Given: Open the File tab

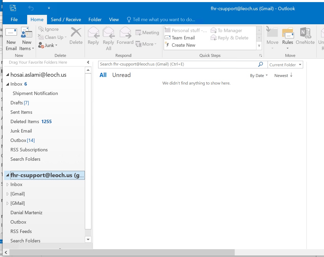Looking at the screenshot, I should pos(14,20).
